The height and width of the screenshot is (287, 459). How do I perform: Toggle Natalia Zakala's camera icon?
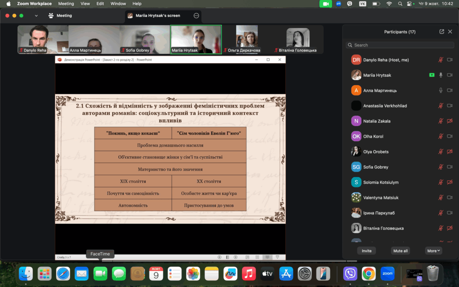450,121
